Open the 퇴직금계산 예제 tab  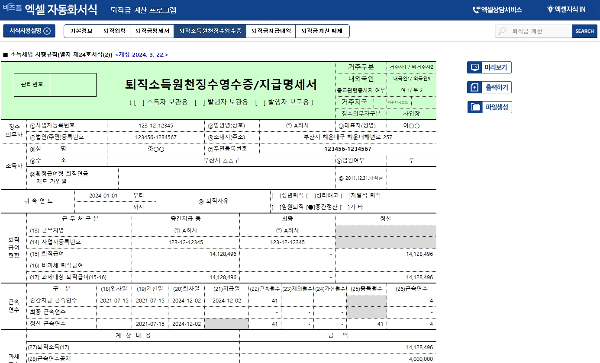[322, 31]
